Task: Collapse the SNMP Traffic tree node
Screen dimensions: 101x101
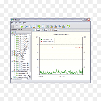Action: (12, 55)
